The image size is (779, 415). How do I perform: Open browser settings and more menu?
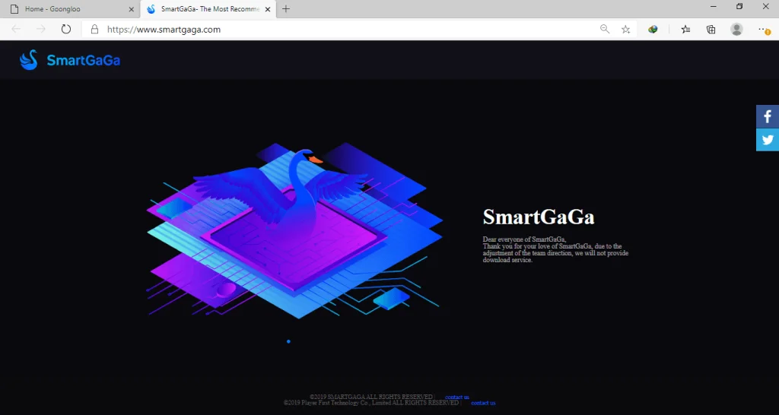coord(764,30)
